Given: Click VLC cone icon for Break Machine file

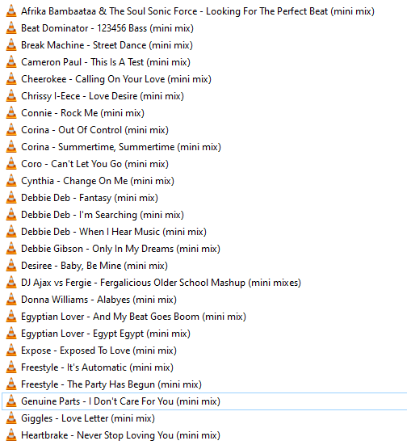Looking at the screenshot, I should 11,45.
